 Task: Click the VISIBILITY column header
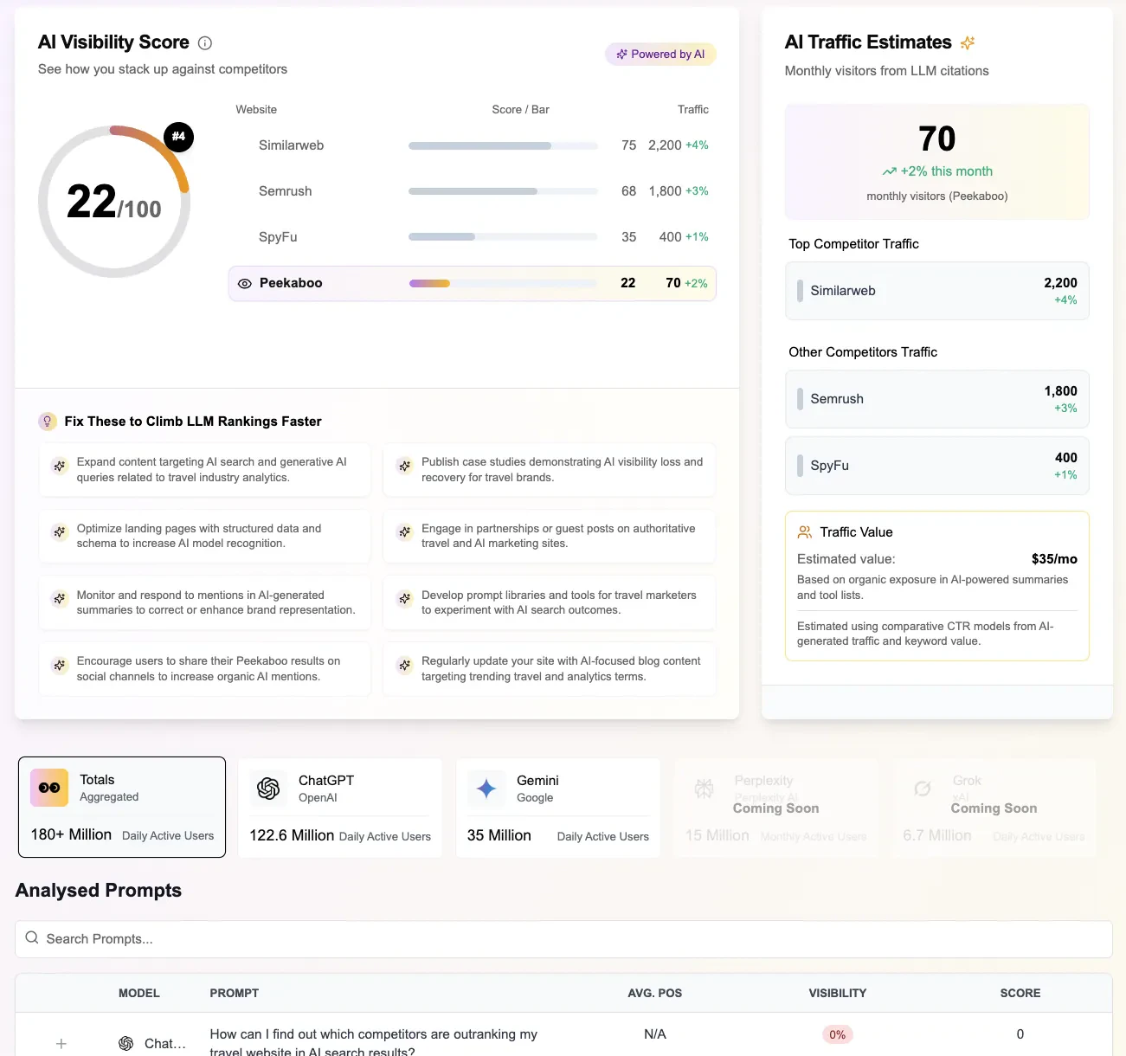tap(838, 993)
